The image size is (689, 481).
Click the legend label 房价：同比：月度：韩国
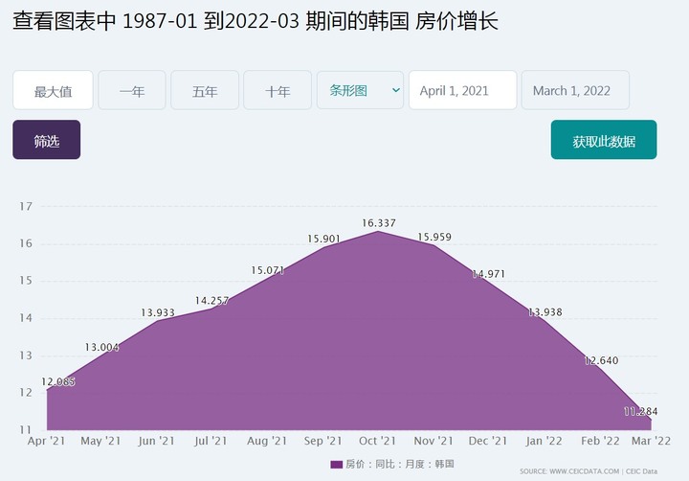(x=399, y=465)
